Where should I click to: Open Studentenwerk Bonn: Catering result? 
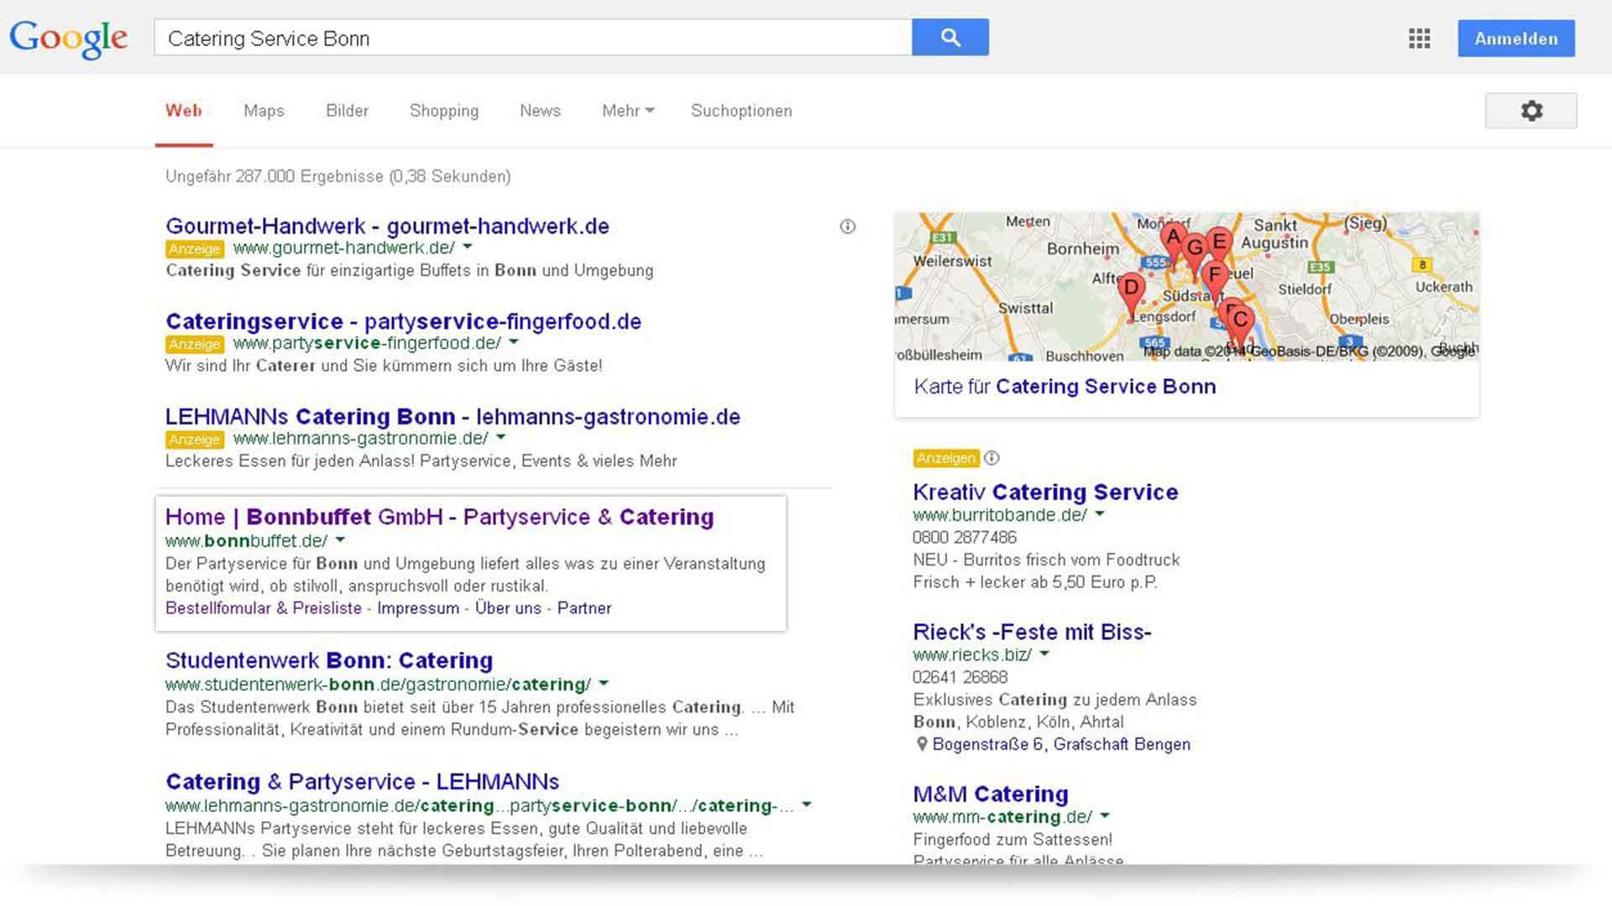pos(329,661)
